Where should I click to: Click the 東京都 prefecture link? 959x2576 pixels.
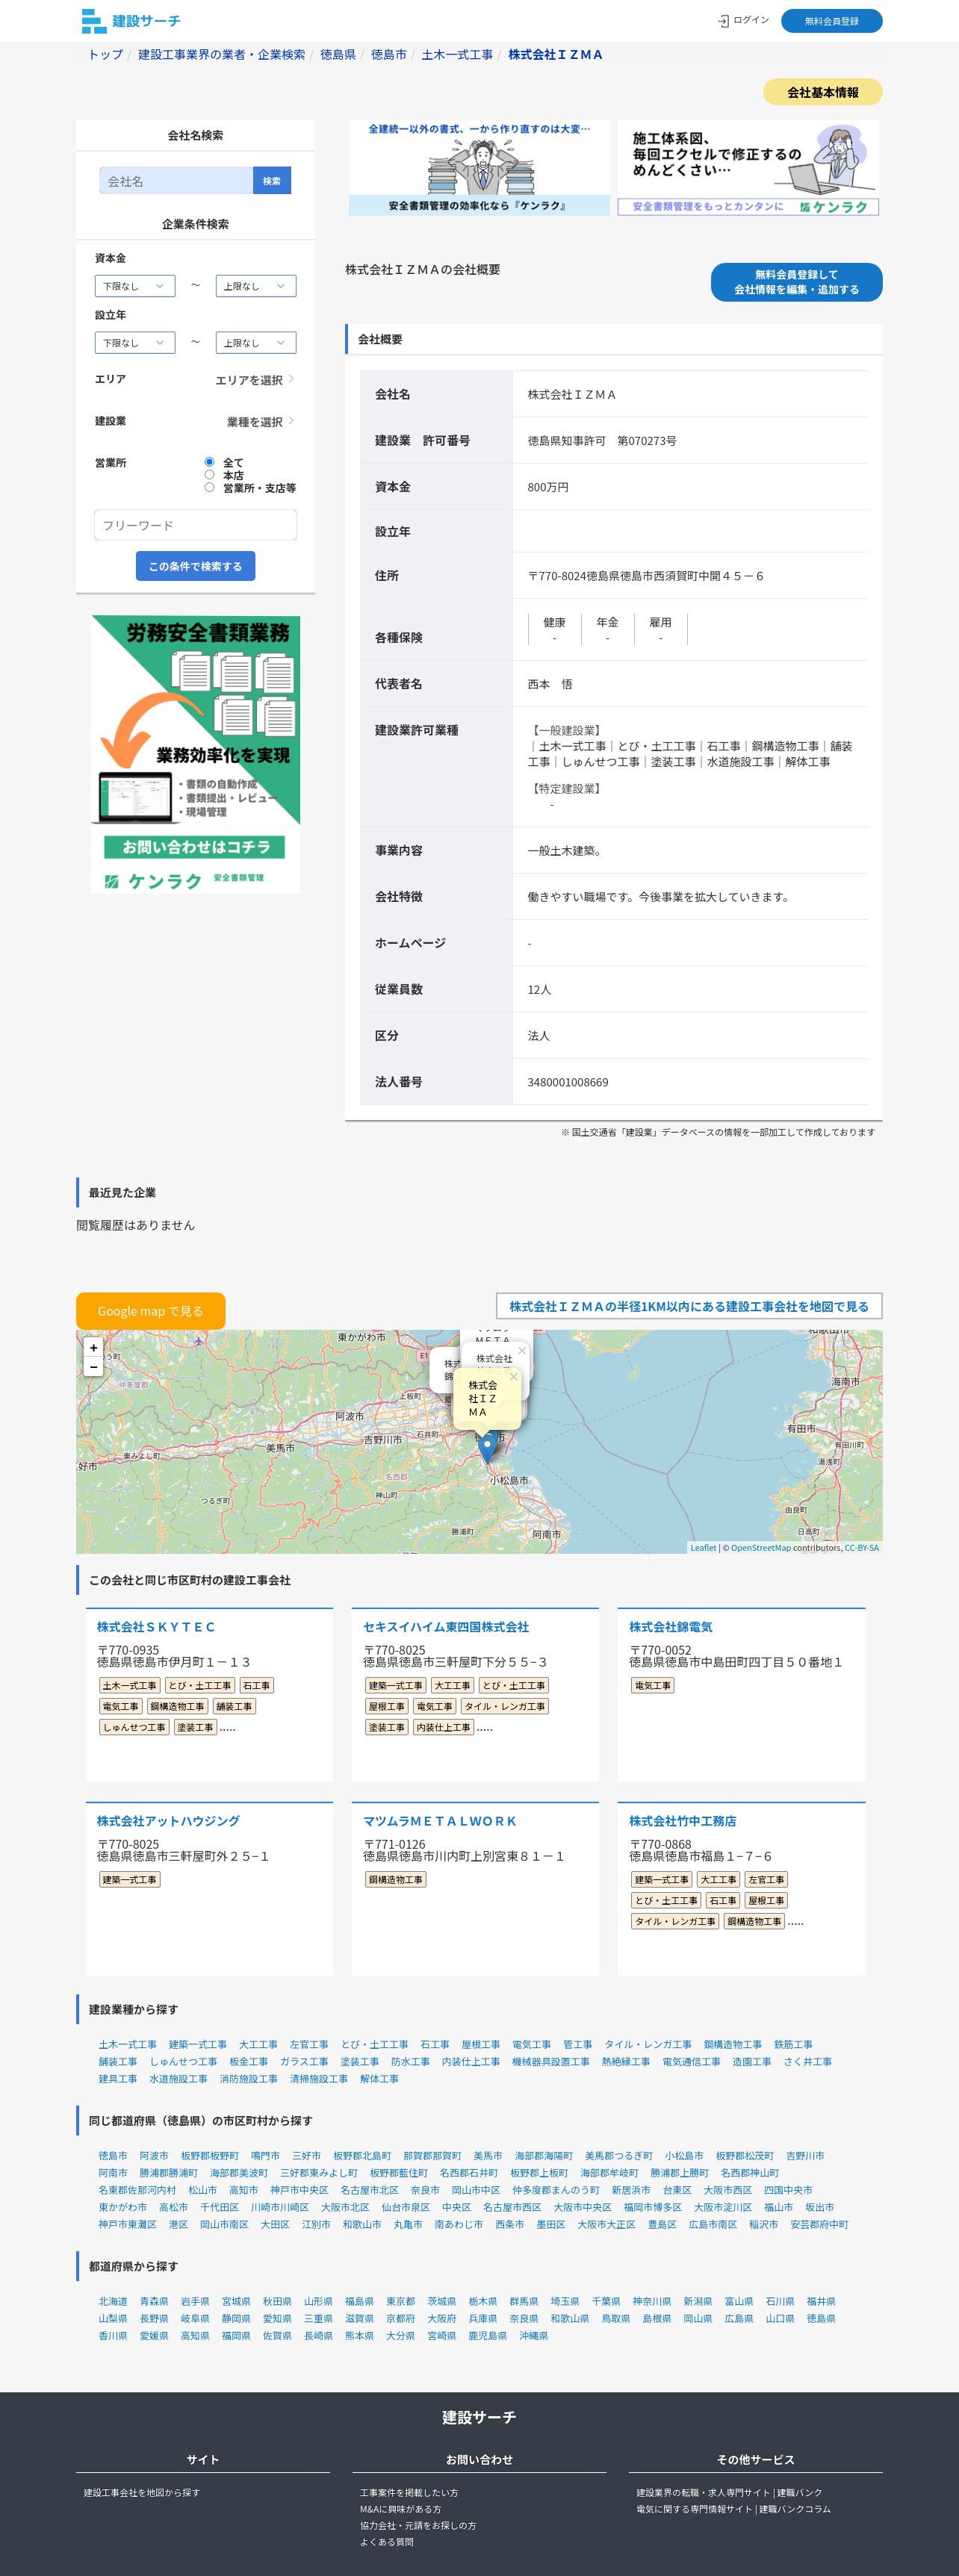[400, 2302]
